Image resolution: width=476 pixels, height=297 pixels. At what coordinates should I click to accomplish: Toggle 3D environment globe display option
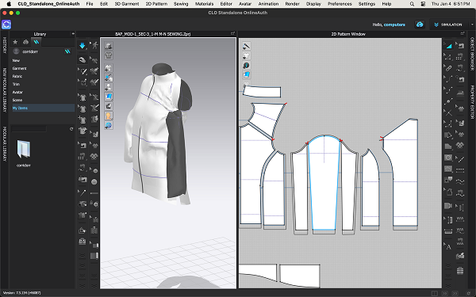pos(109,125)
